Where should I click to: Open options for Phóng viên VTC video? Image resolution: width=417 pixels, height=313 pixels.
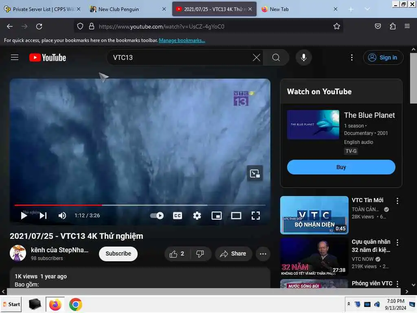pos(397,284)
